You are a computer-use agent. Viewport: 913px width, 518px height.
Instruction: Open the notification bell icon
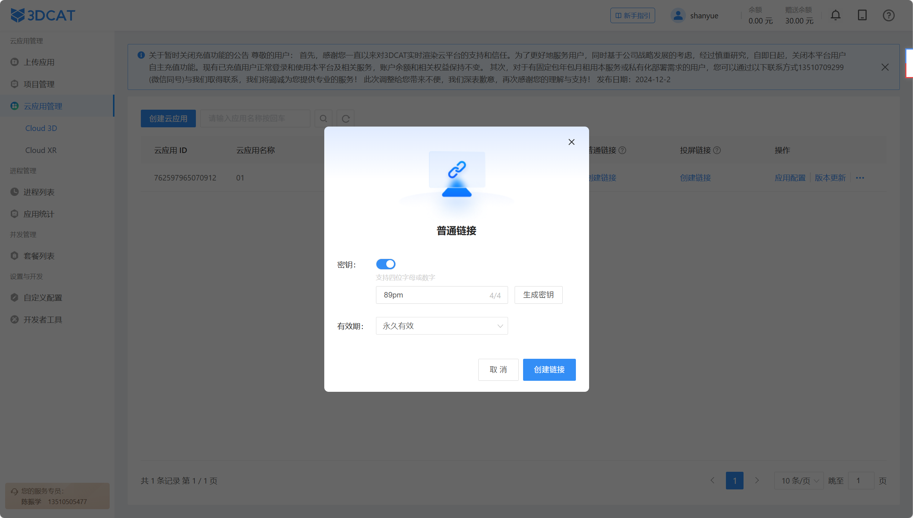[836, 15]
